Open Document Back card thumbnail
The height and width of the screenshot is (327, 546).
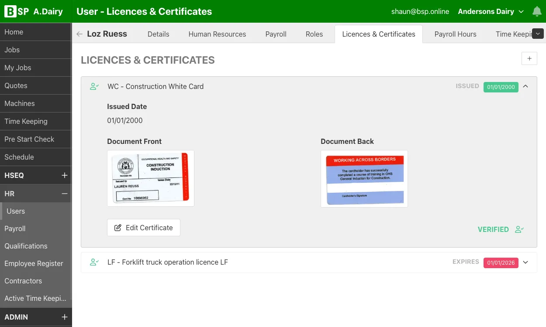click(x=364, y=179)
